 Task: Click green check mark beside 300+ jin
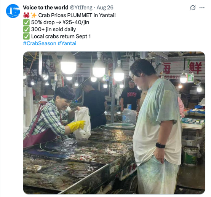click(26, 29)
